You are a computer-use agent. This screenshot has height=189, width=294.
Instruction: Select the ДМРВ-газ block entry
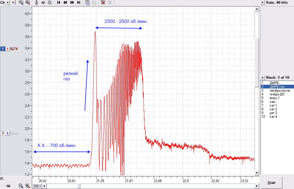(x=277, y=87)
